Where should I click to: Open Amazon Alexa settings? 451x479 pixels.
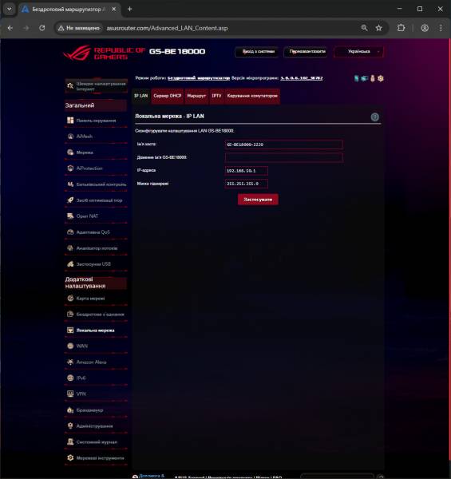coord(96,362)
